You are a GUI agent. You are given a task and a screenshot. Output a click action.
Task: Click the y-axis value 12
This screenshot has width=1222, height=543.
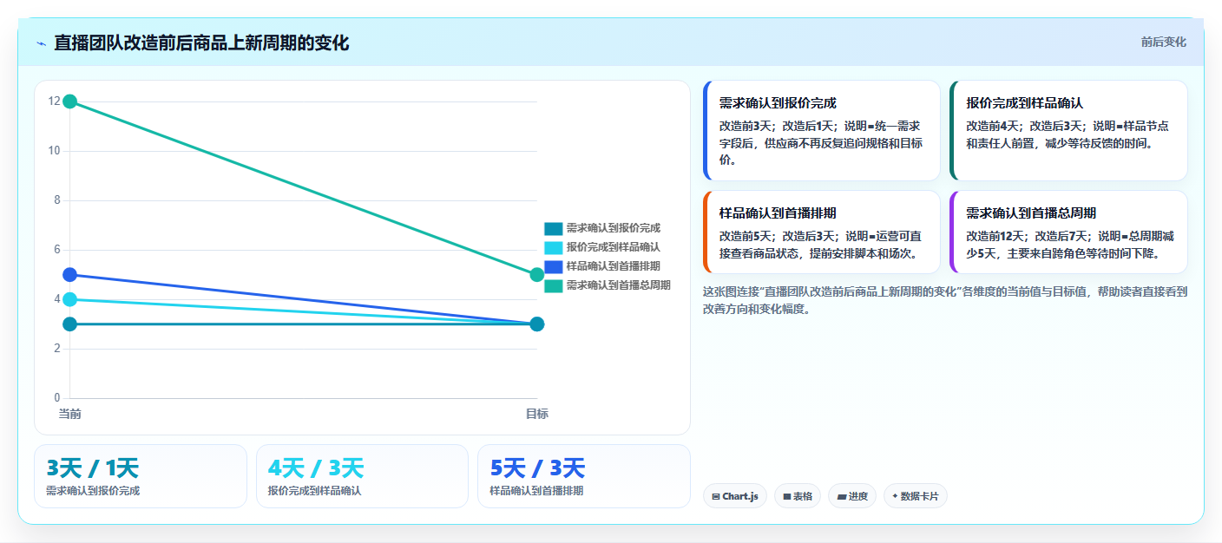point(54,101)
